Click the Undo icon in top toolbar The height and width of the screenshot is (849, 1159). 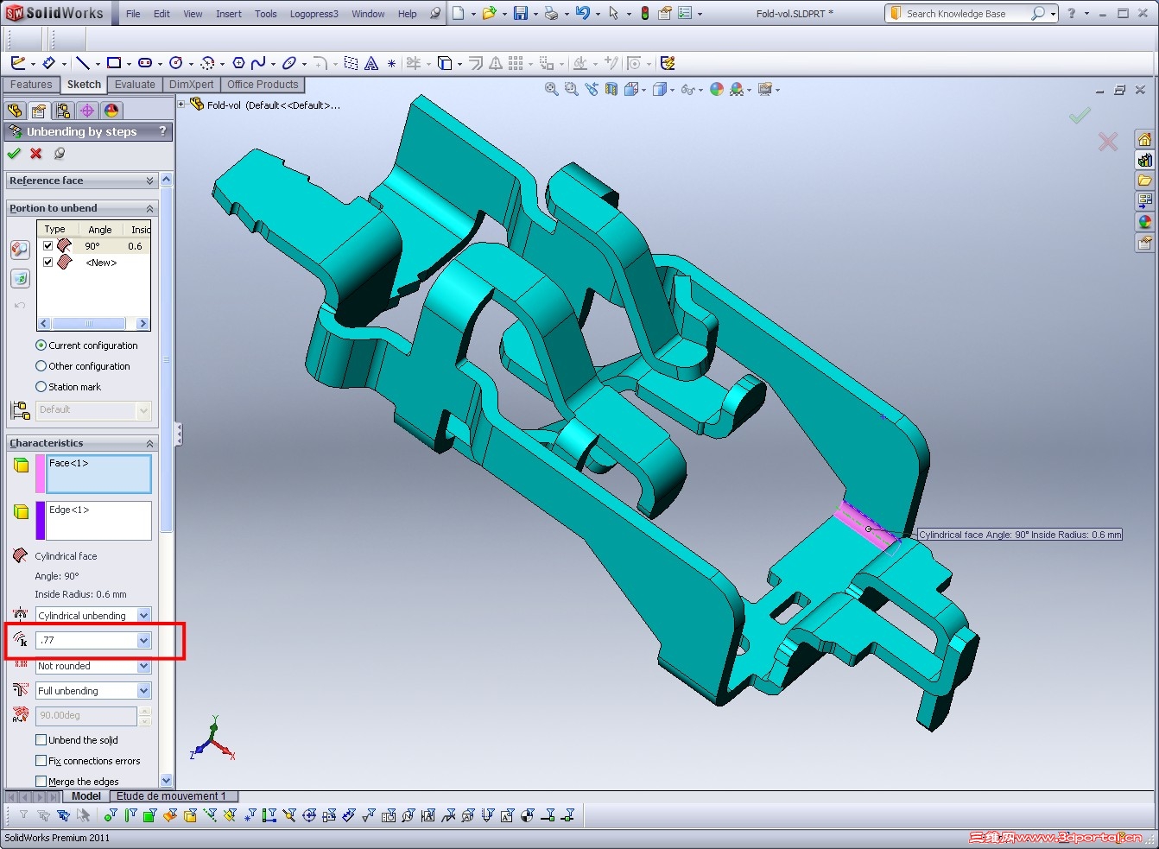tap(583, 13)
